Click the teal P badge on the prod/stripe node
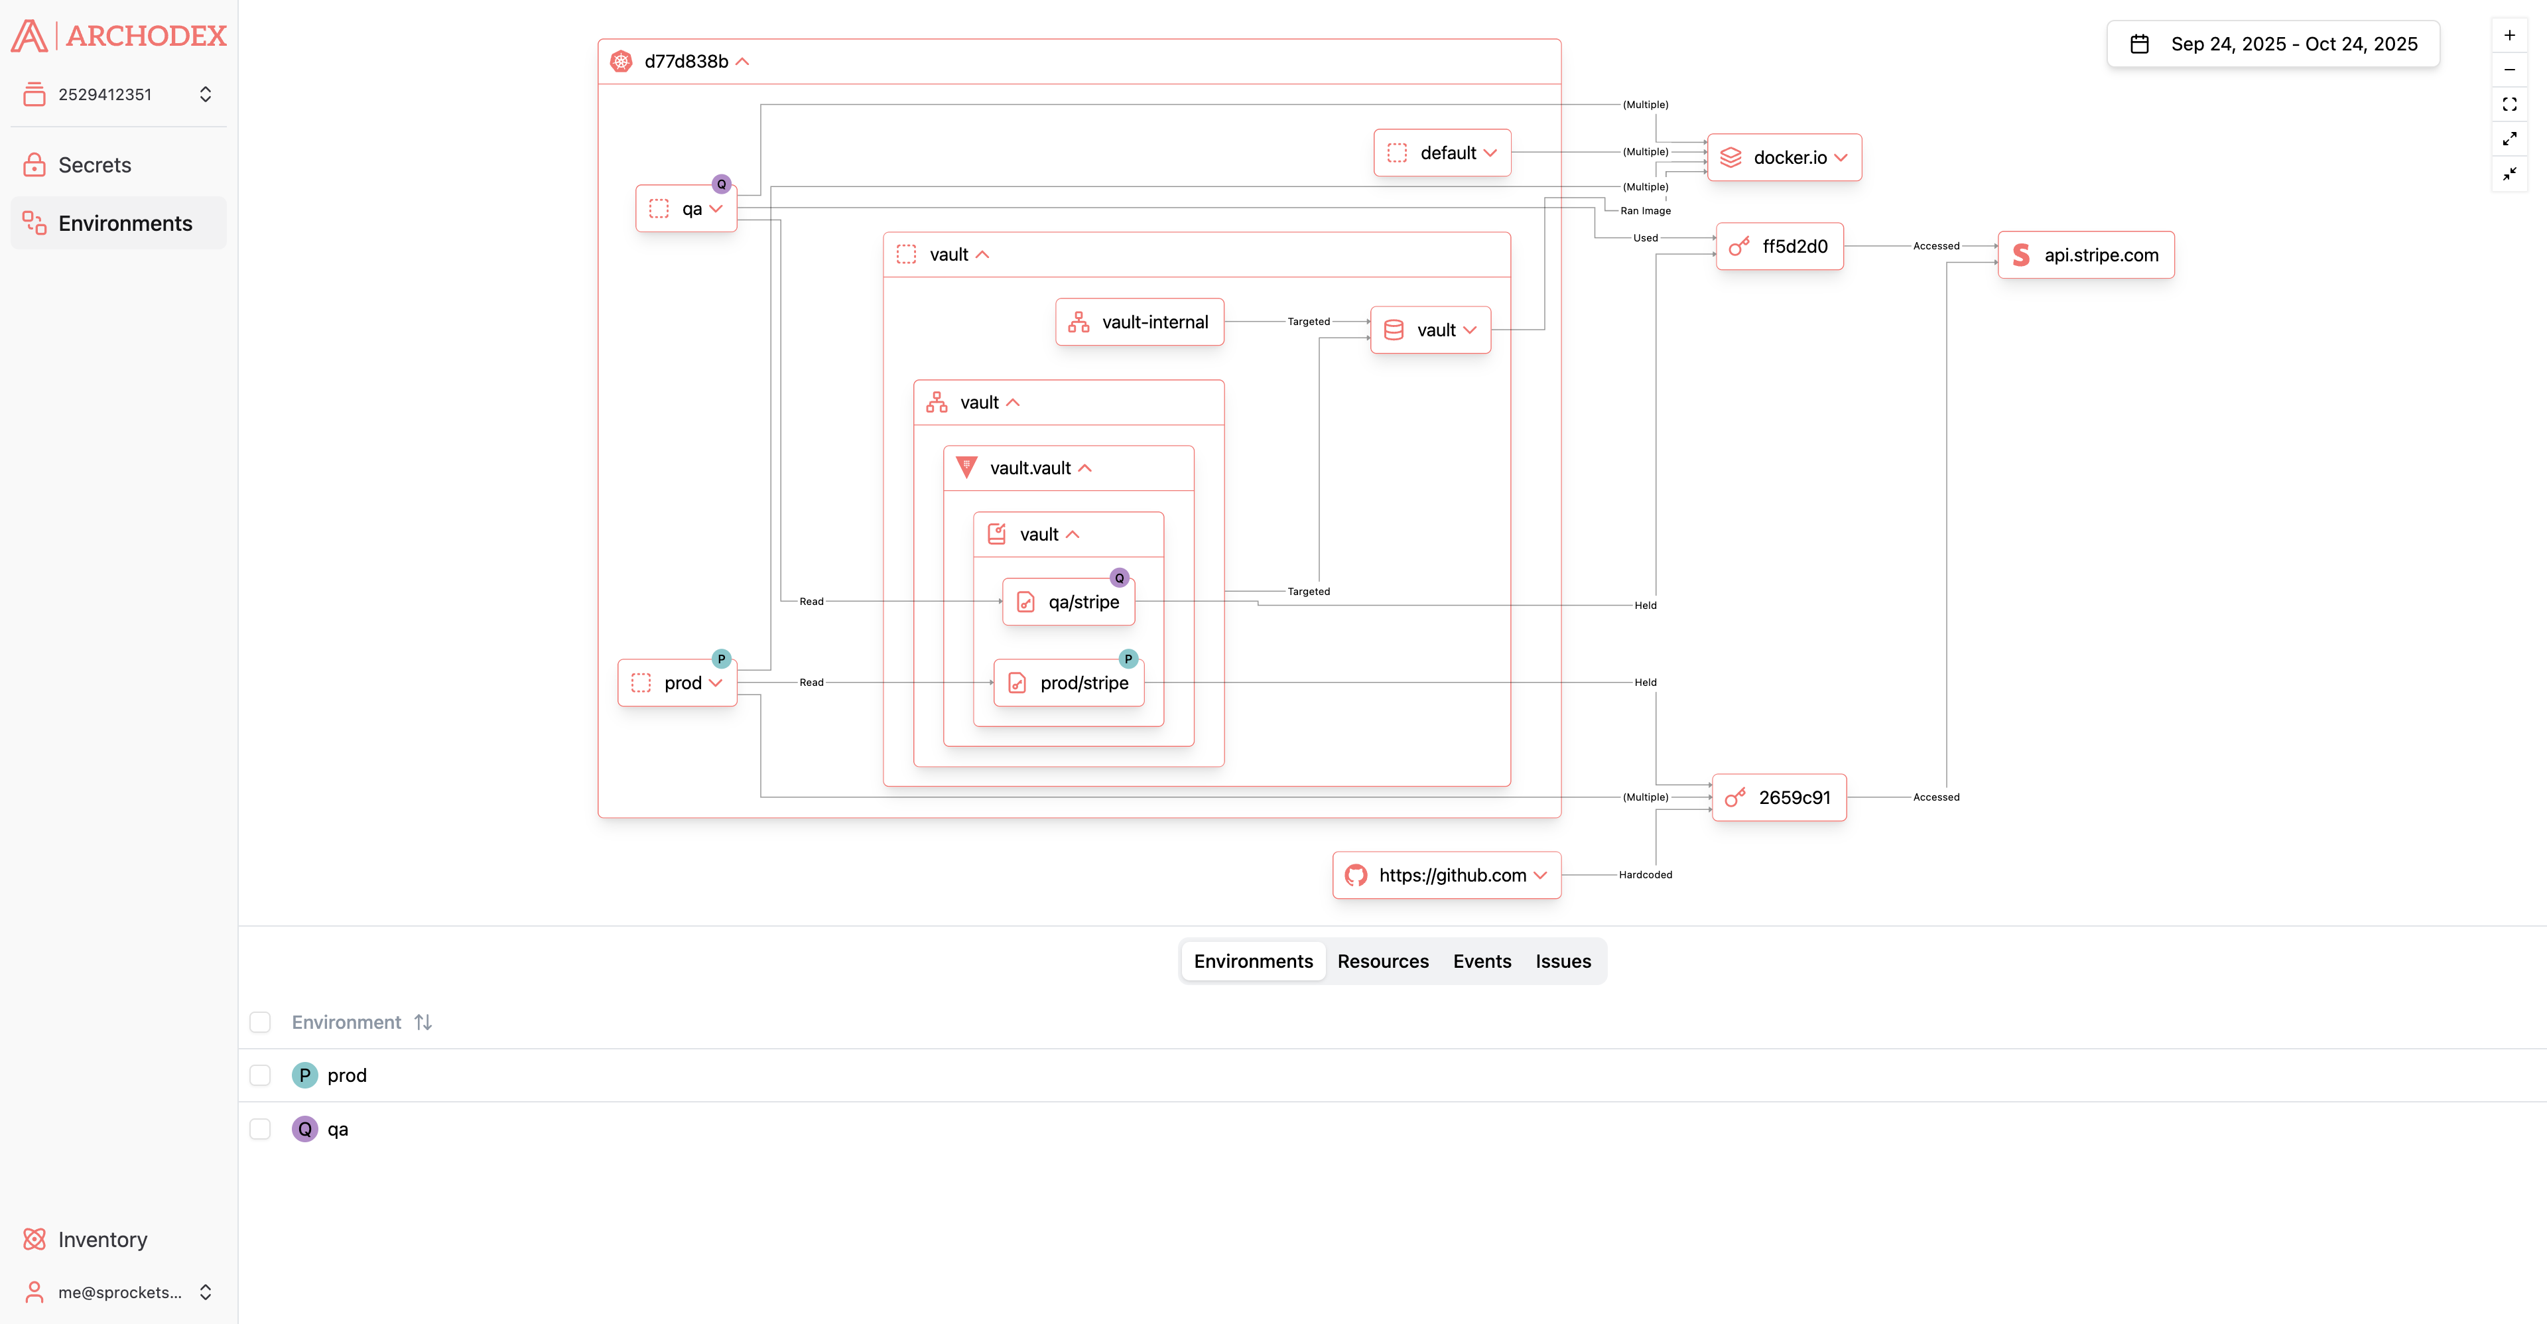 (1128, 657)
